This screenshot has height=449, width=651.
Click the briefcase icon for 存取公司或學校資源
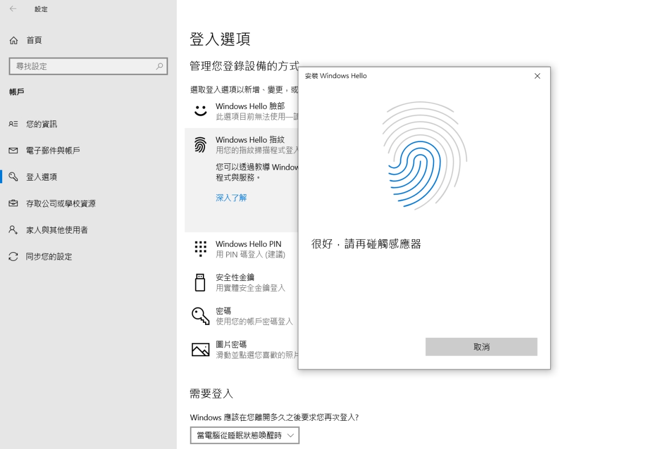(x=14, y=203)
